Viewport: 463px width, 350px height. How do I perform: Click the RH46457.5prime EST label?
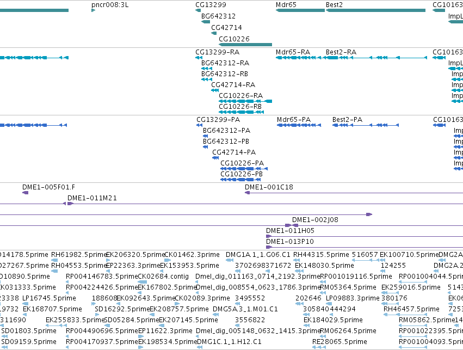tap(412, 310)
